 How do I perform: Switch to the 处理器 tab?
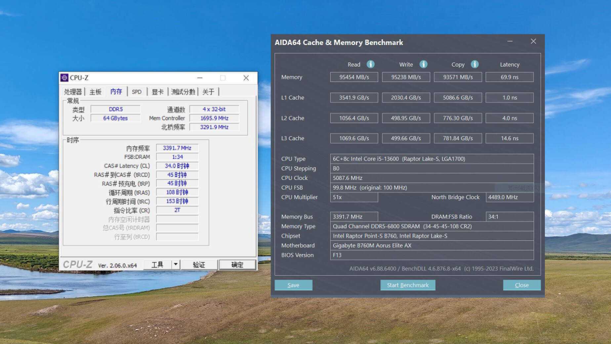73,92
